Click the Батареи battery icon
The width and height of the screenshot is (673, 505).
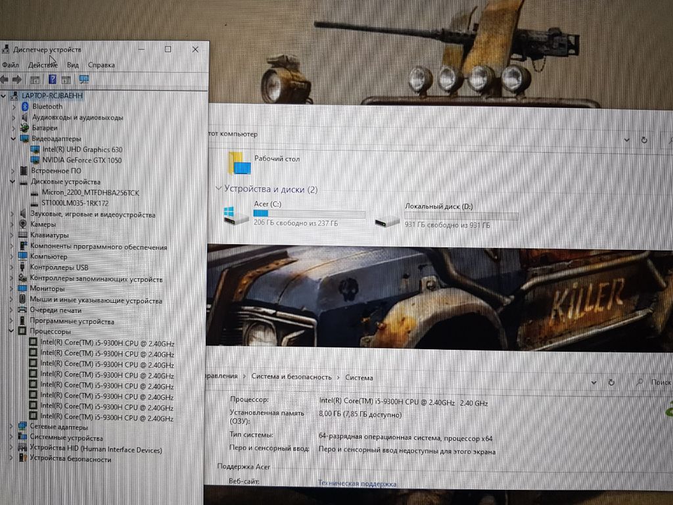click(x=24, y=128)
